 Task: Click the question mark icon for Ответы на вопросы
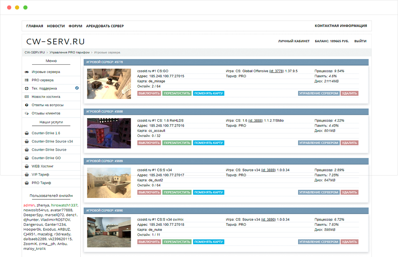(x=27, y=105)
